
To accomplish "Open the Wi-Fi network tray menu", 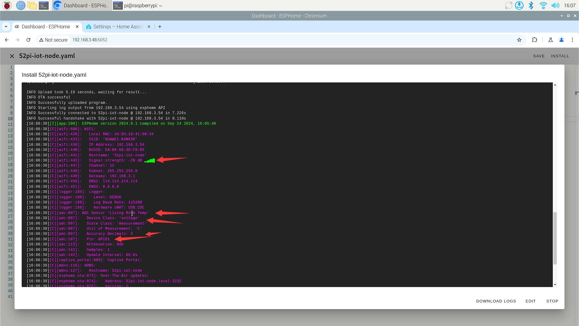I will click(x=543, y=5).
